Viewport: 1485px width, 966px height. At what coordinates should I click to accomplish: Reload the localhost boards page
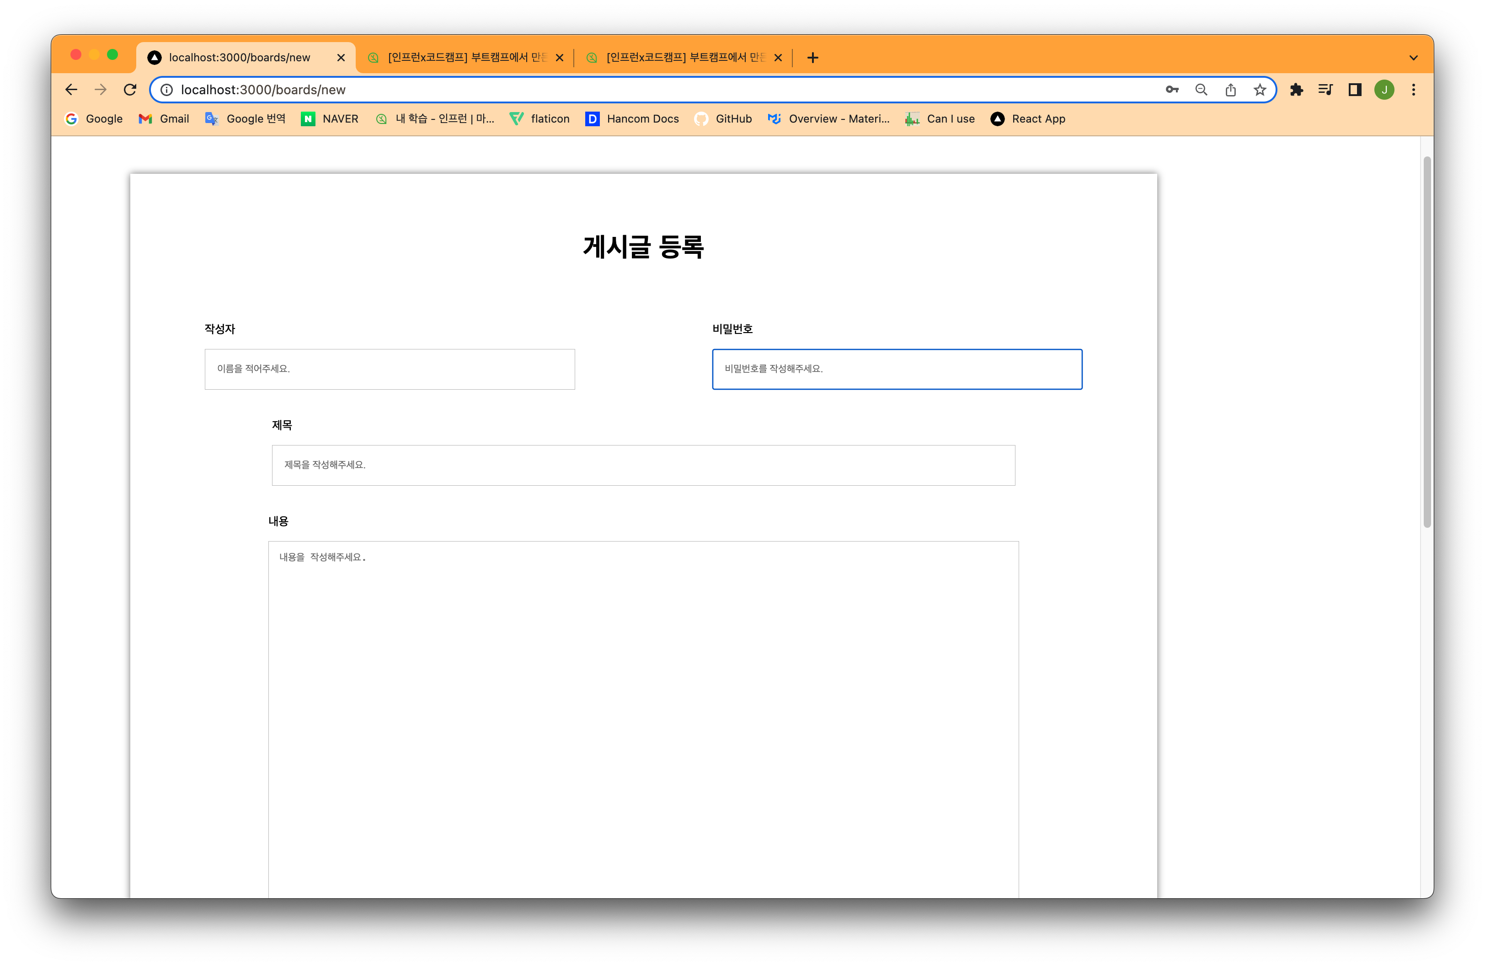(x=130, y=90)
